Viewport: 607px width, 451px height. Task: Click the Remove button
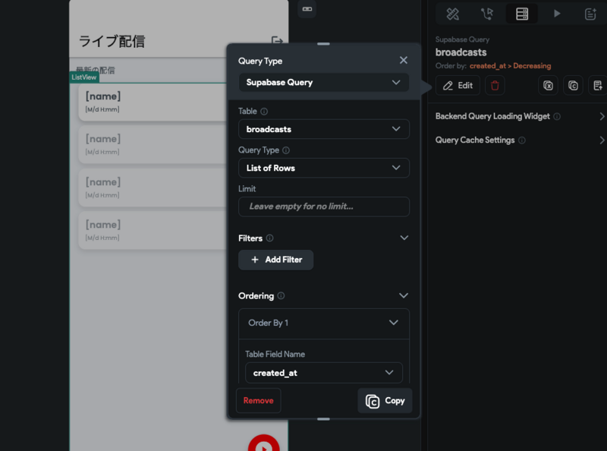[x=258, y=401]
